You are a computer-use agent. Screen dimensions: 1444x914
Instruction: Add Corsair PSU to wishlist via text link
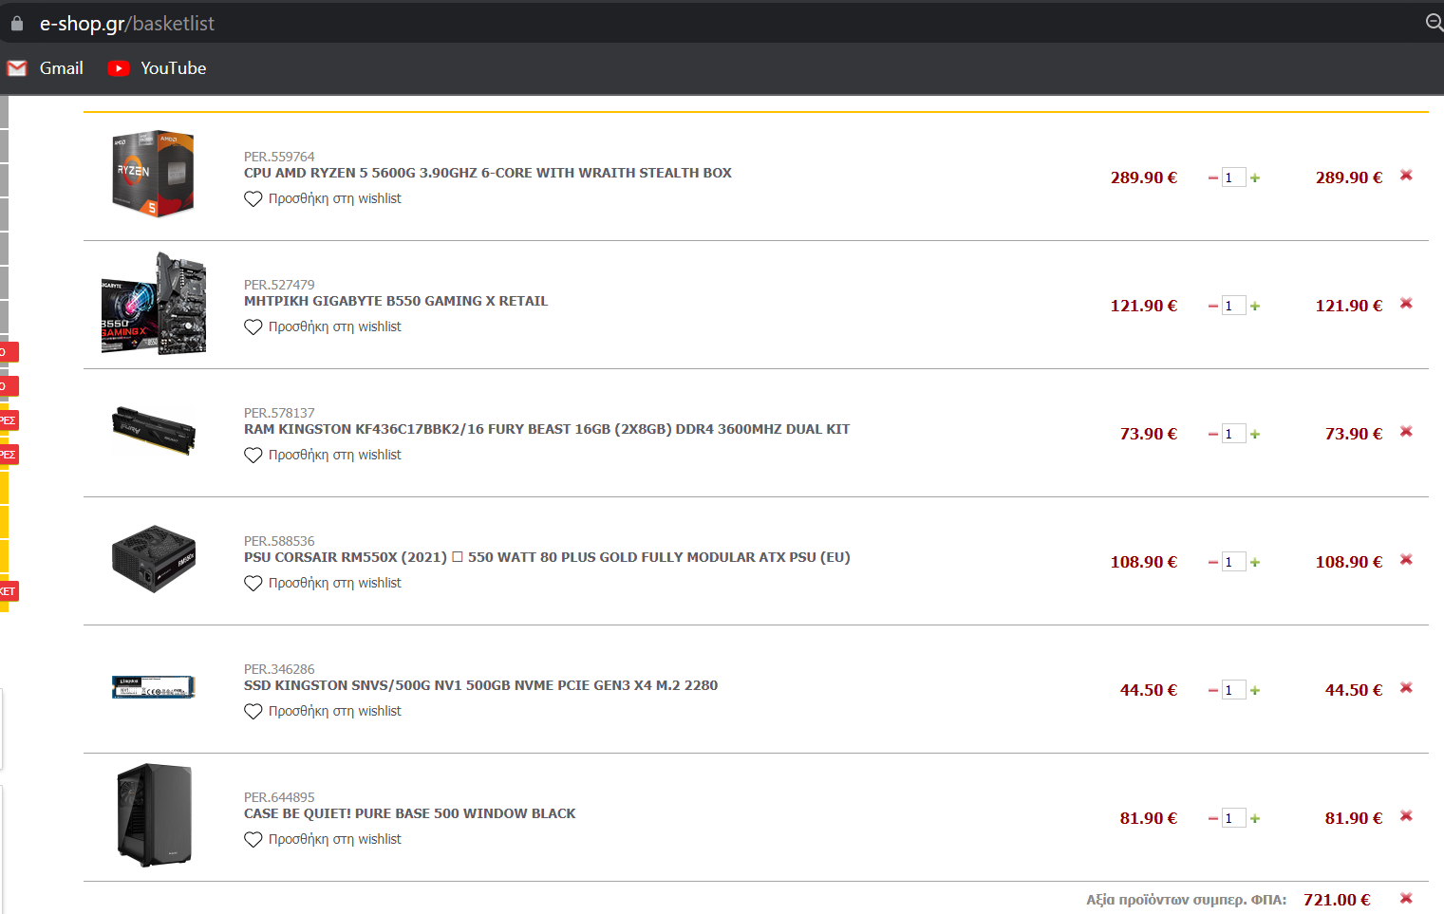click(x=334, y=583)
